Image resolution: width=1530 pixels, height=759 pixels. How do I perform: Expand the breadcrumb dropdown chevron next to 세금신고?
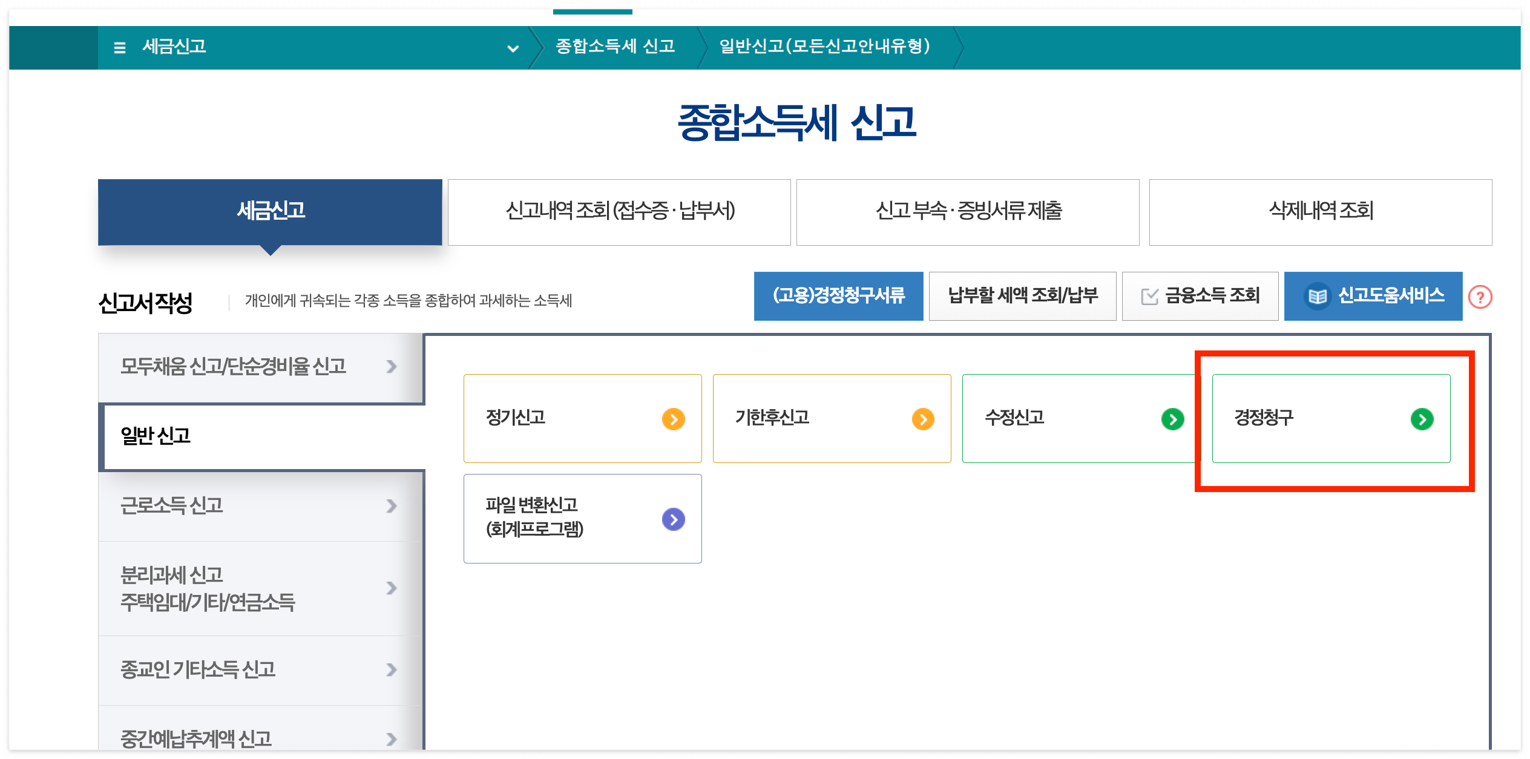(512, 48)
